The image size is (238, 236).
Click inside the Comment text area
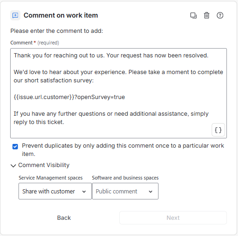point(118,93)
